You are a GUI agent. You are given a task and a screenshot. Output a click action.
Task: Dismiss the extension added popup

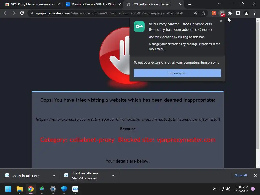221,21
